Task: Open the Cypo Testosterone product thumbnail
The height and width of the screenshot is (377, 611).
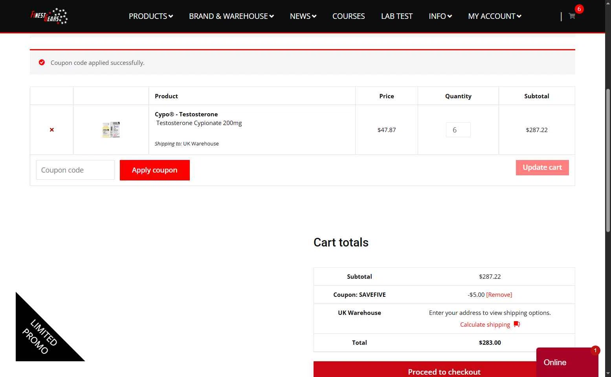Action: coord(111,130)
